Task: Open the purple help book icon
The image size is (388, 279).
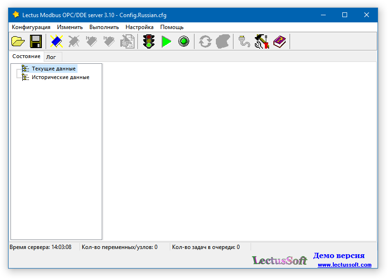Action: point(280,41)
